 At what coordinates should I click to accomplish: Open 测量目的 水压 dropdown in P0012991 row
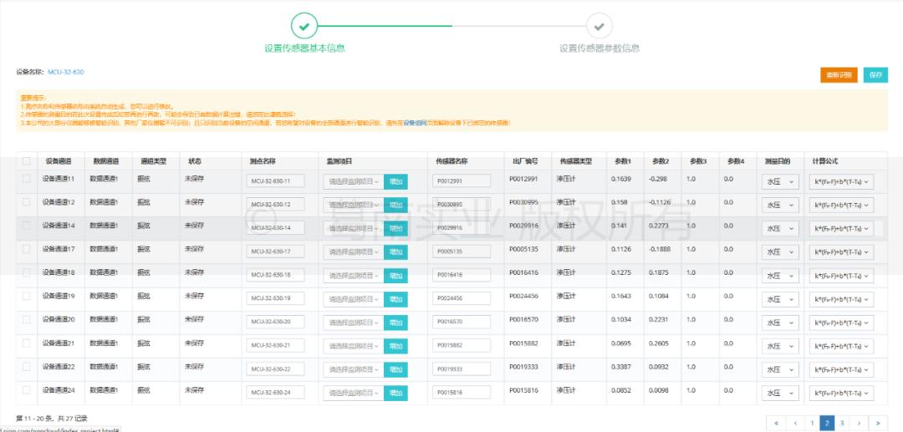tap(780, 182)
